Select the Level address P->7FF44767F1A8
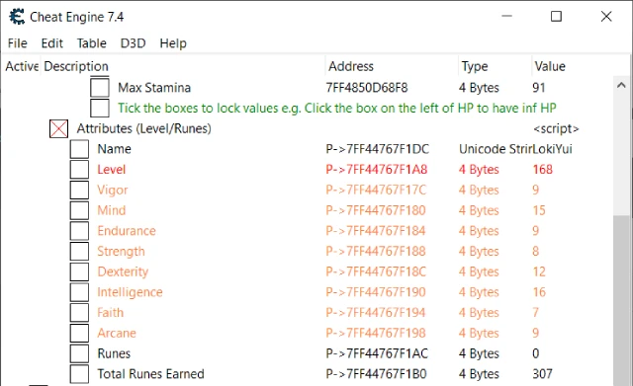 pyautogui.click(x=376, y=169)
